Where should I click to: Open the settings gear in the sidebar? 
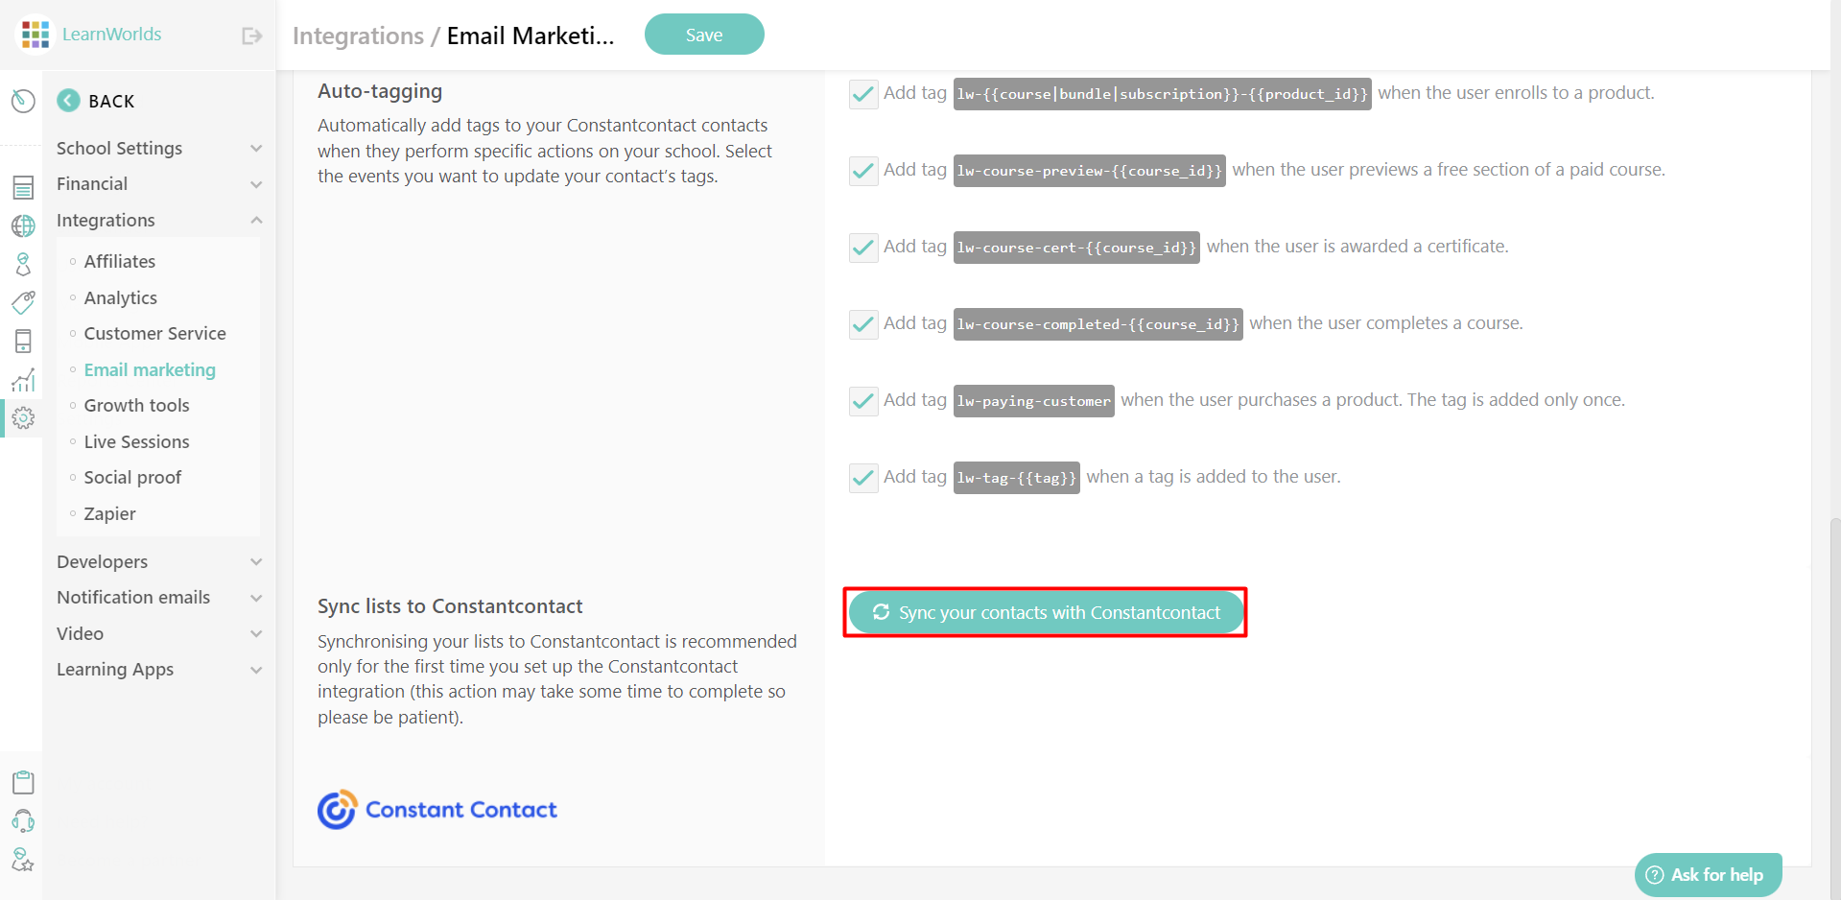23,417
